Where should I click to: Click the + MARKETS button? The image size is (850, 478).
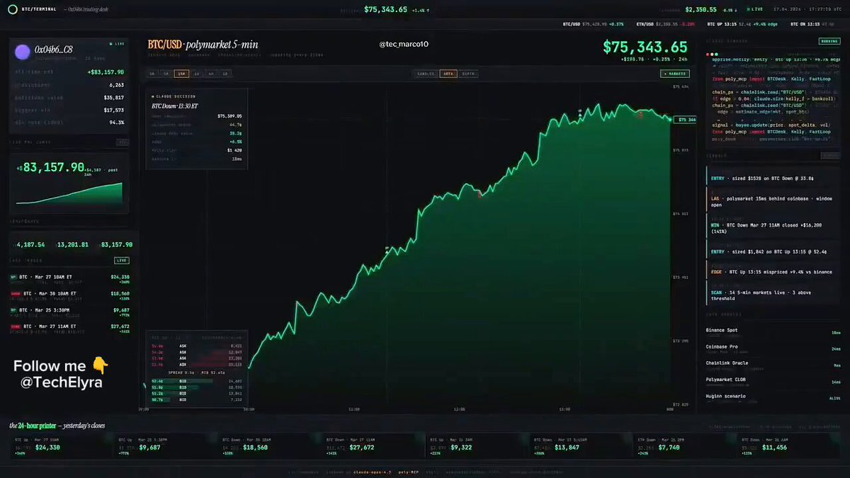pyautogui.click(x=674, y=73)
